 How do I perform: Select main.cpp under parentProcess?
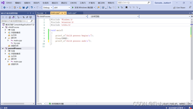pos(18,62)
